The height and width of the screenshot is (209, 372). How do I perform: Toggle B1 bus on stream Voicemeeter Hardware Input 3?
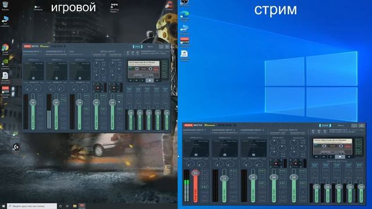pos(262,183)
